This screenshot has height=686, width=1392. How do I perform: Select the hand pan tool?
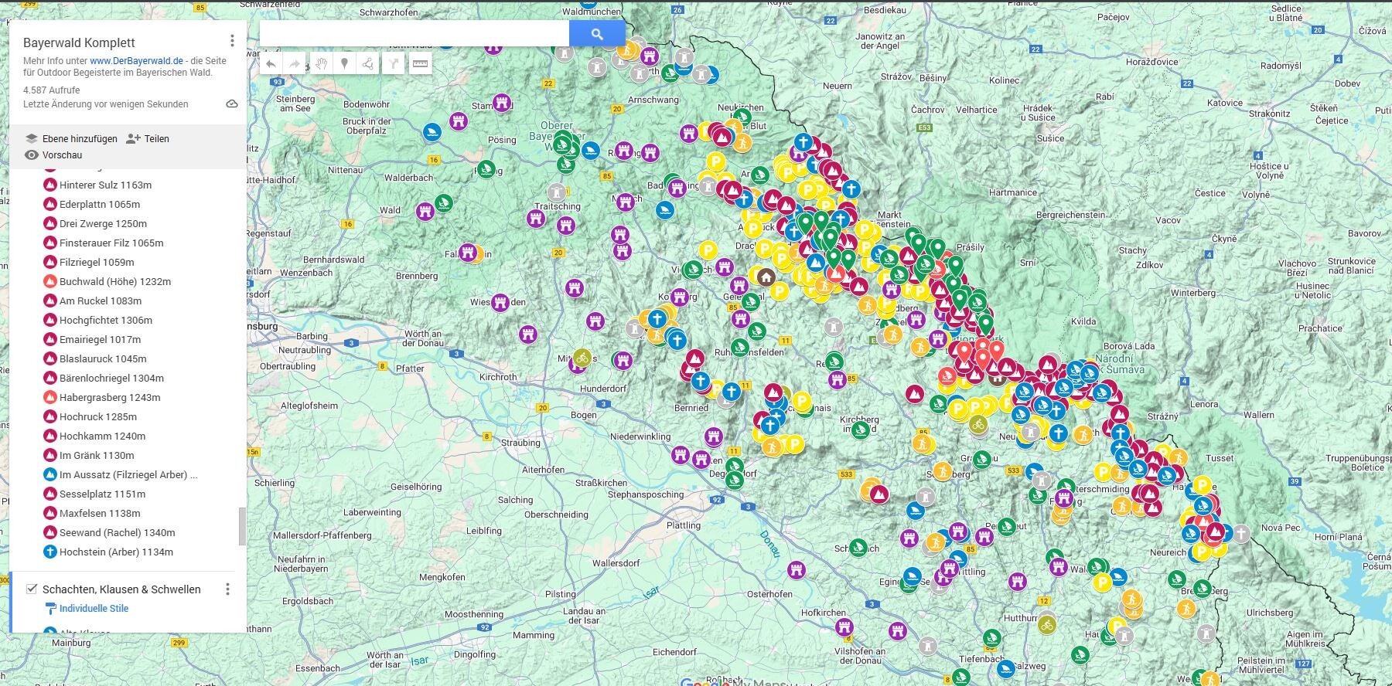(x=320, y=63)
